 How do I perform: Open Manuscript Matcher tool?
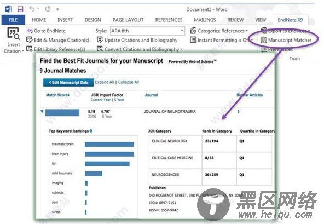click(286, 40)
